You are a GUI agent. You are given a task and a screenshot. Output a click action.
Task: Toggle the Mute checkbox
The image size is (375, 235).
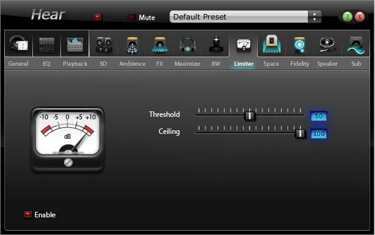coord(131,17)
